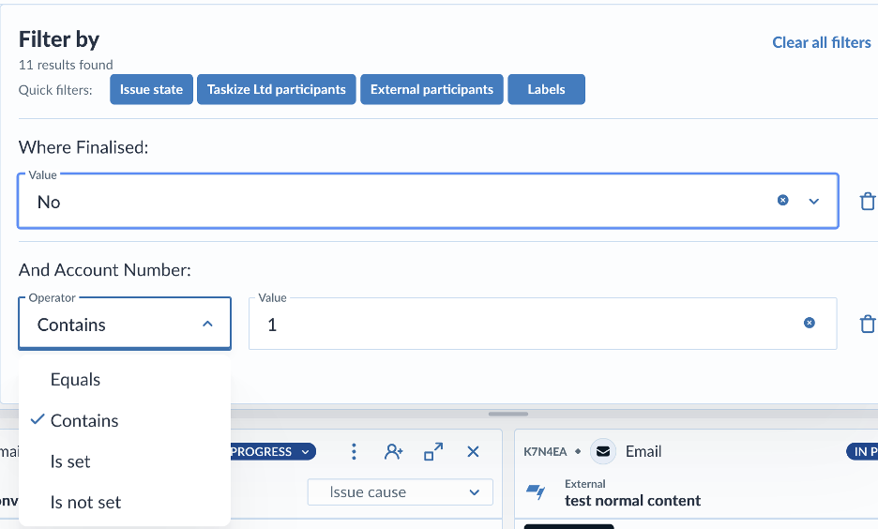This screenshot has width=878, height=529.
Task: Open the PROGRESS status dropdown
Action: pos(271,452)
